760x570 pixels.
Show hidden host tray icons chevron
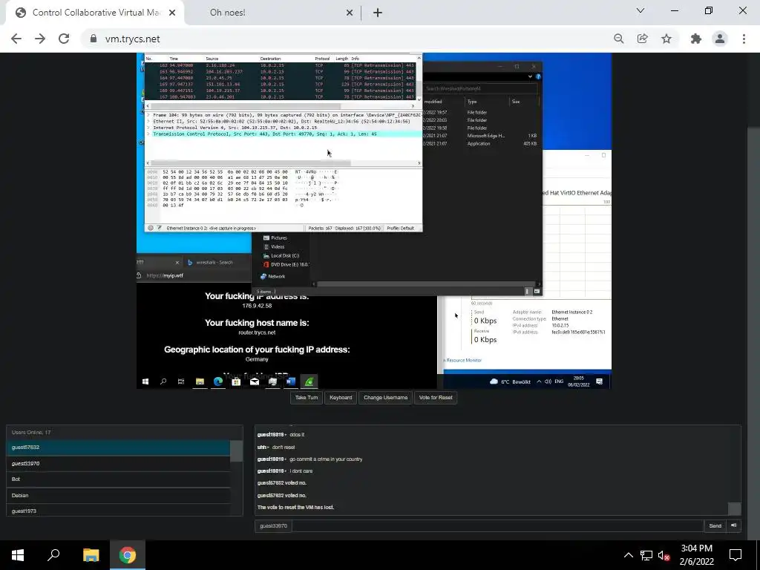click(628, 555)
